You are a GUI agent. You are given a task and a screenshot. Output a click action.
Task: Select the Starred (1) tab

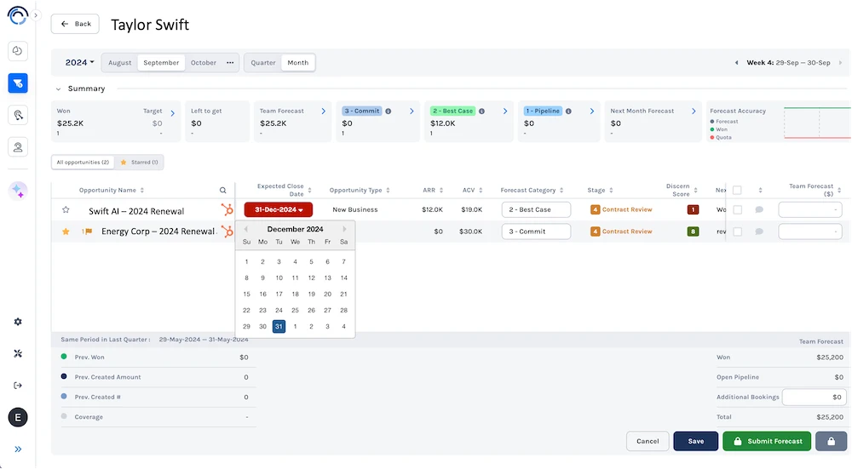click(139, 162)
